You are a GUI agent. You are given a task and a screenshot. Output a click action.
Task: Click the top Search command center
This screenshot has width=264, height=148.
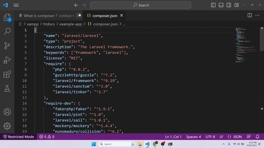click(141, 5)
